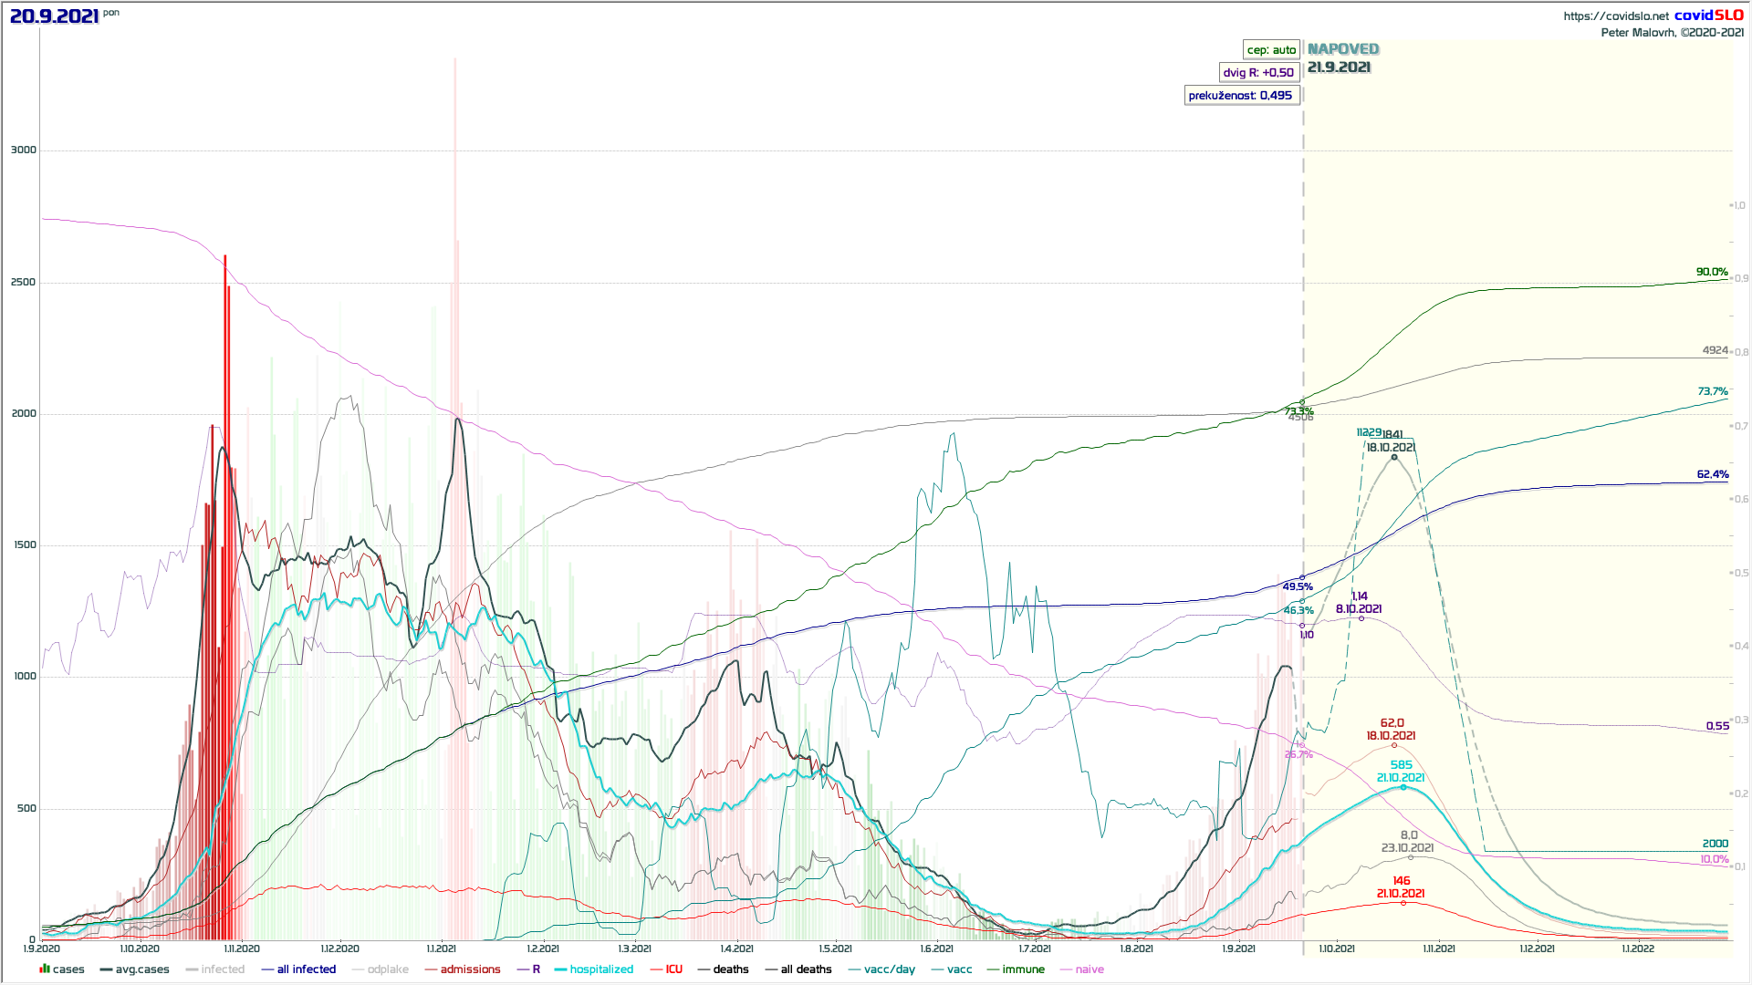The image size is (1752, 985).
Task: Click the 20.9.2021 date heading
Action: pyautogui.click(x=55, y=16)
